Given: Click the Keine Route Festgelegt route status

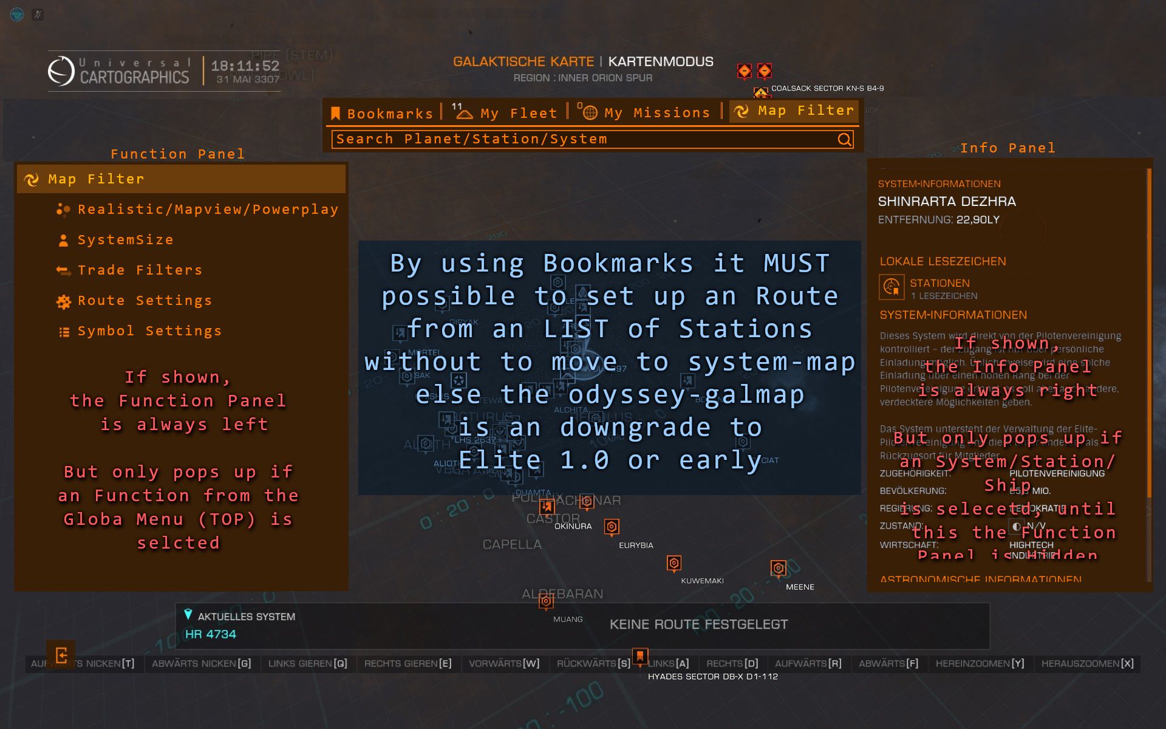Looking at the screenshot, I should [x=698, y=625].
